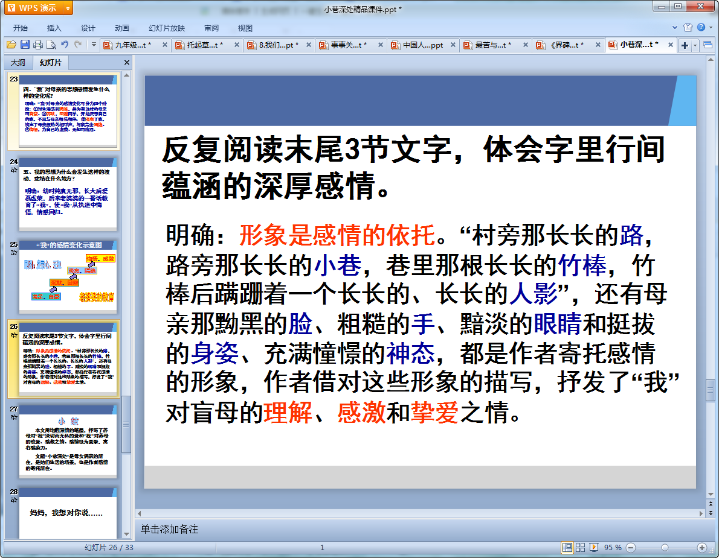Select slide 23 thumbnail
Viewport: 719px width, 558px height.
68,111
